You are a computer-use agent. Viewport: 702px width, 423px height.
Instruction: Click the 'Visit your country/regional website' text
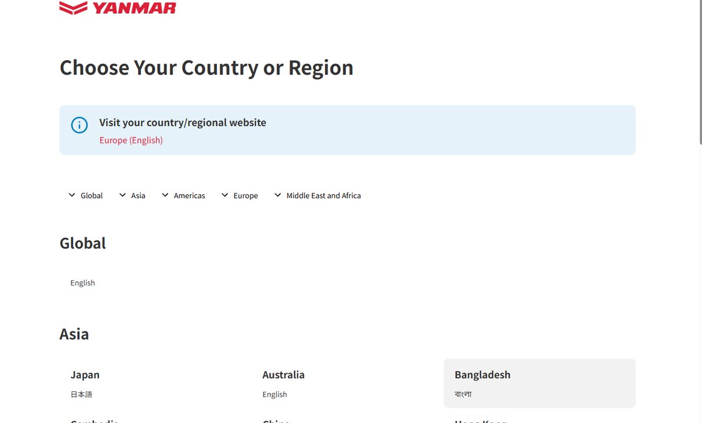183,123
